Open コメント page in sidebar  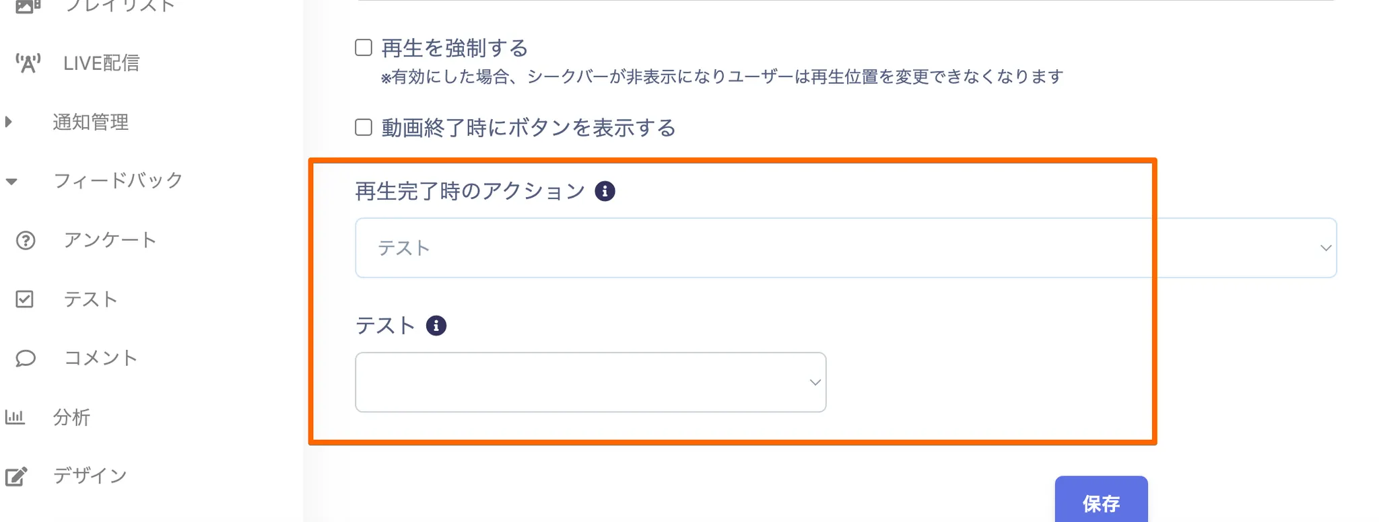100,358
